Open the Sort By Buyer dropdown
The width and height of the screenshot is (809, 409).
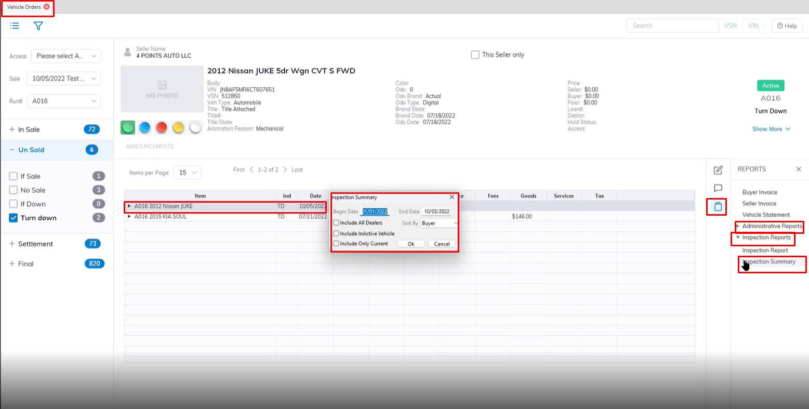coord(440,223)
